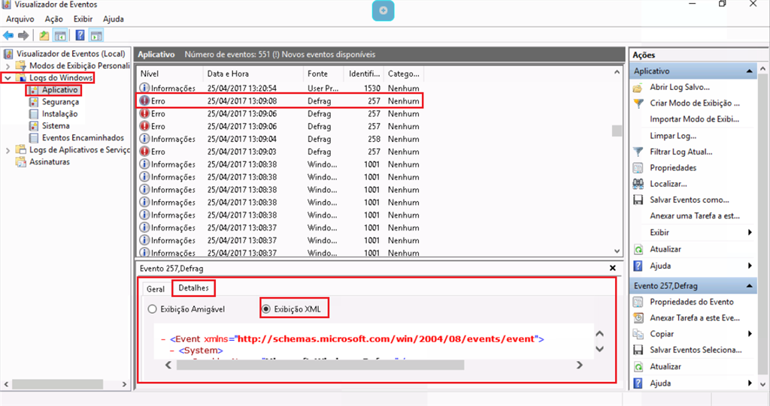Open the toolbar help question mark icon
This screenshot has width=770, height=406.
coord(80,35)
